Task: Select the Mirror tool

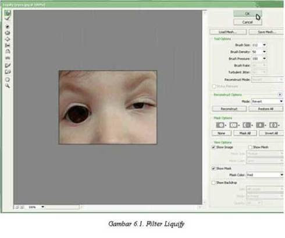Action: pyautogui.click(x=8, y=51)
